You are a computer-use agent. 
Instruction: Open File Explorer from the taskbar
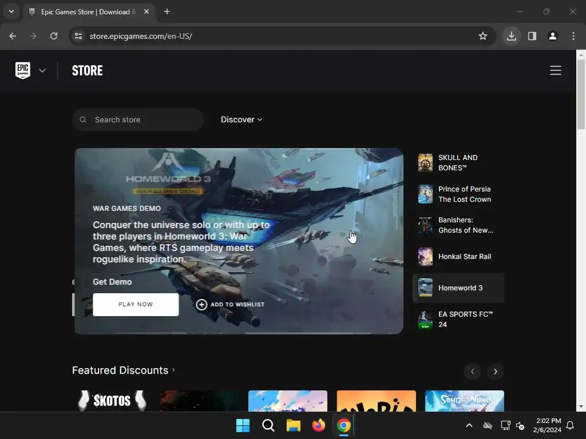[294, 425]
